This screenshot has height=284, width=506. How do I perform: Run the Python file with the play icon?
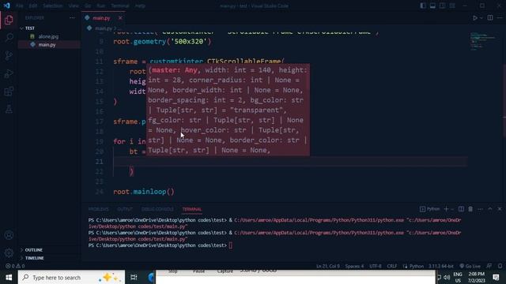click(x=474, y=18)
